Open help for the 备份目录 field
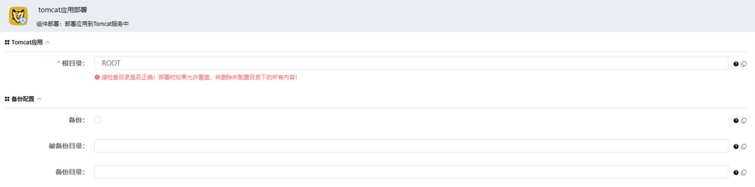This screenshot has width=755, height=187. (x=736, y=173)
